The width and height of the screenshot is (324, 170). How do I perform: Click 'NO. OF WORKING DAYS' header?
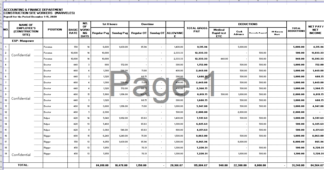[x=85, y=30]
